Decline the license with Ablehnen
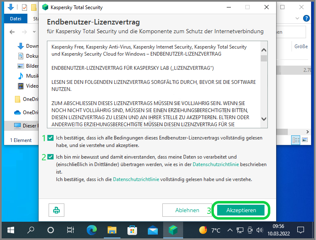 point(187,210)
